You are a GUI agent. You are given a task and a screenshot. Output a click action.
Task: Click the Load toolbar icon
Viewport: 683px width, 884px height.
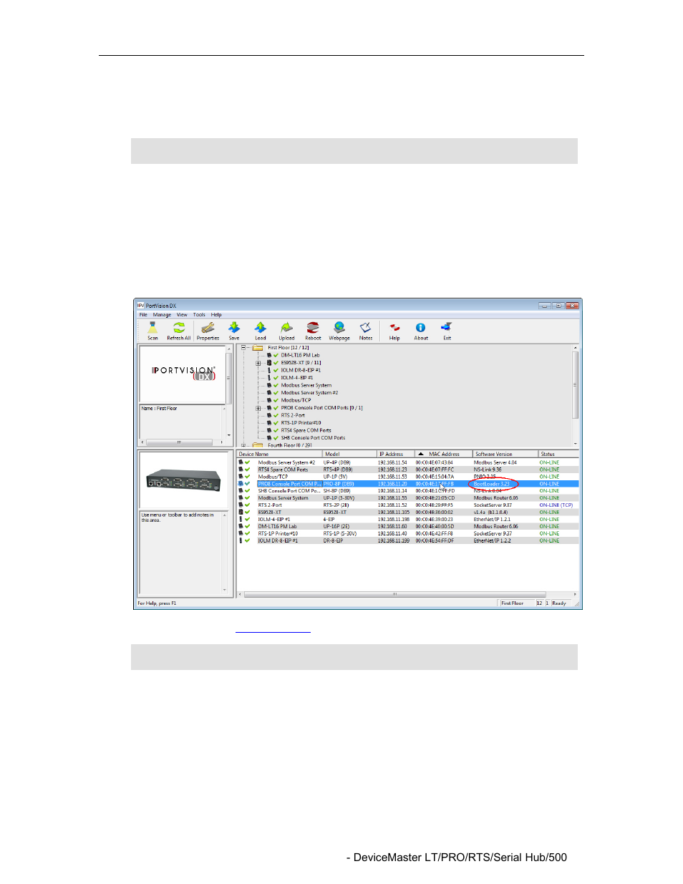[261, 331]
